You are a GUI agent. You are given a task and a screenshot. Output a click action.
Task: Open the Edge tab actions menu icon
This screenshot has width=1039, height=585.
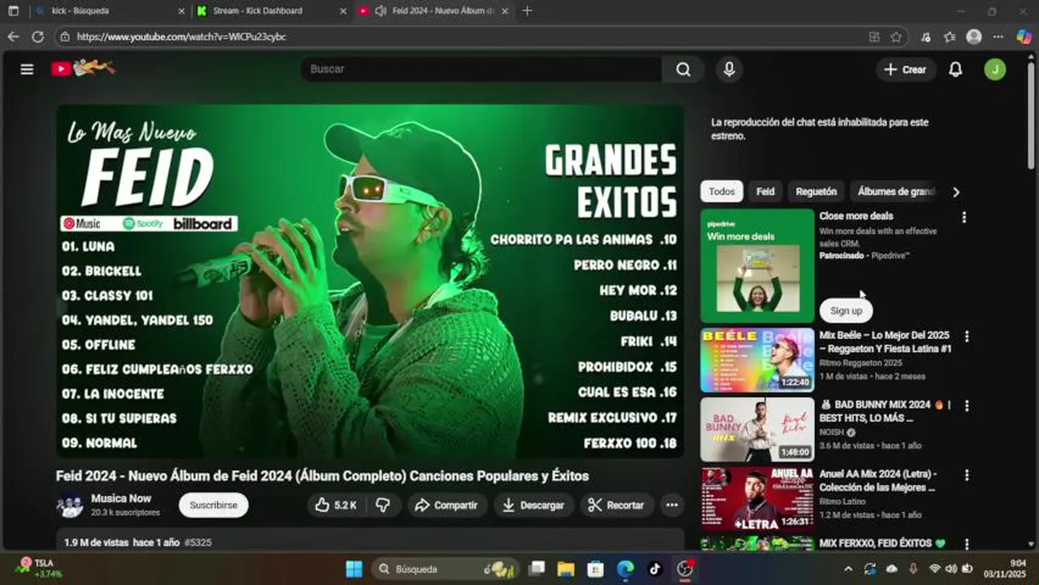13,11
